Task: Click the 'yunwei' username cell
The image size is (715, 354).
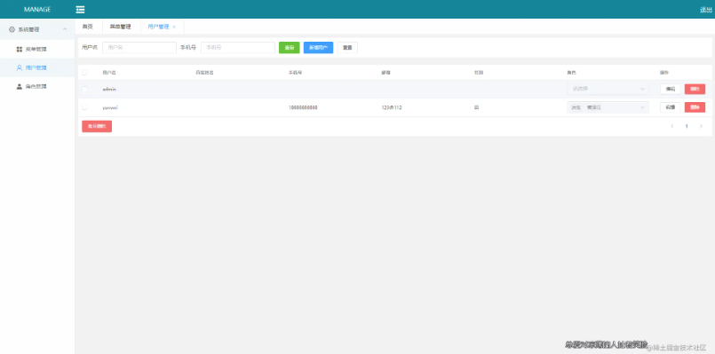Action: [x=111, y=107]
